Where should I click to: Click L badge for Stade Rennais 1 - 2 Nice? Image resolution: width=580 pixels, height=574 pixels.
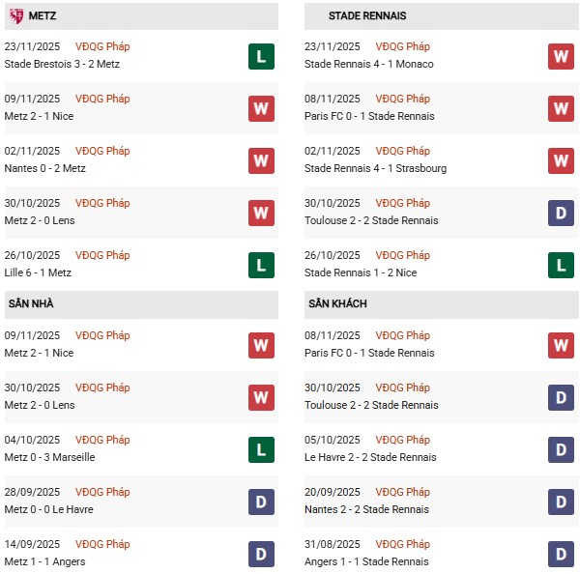click(x=562, y=265)
